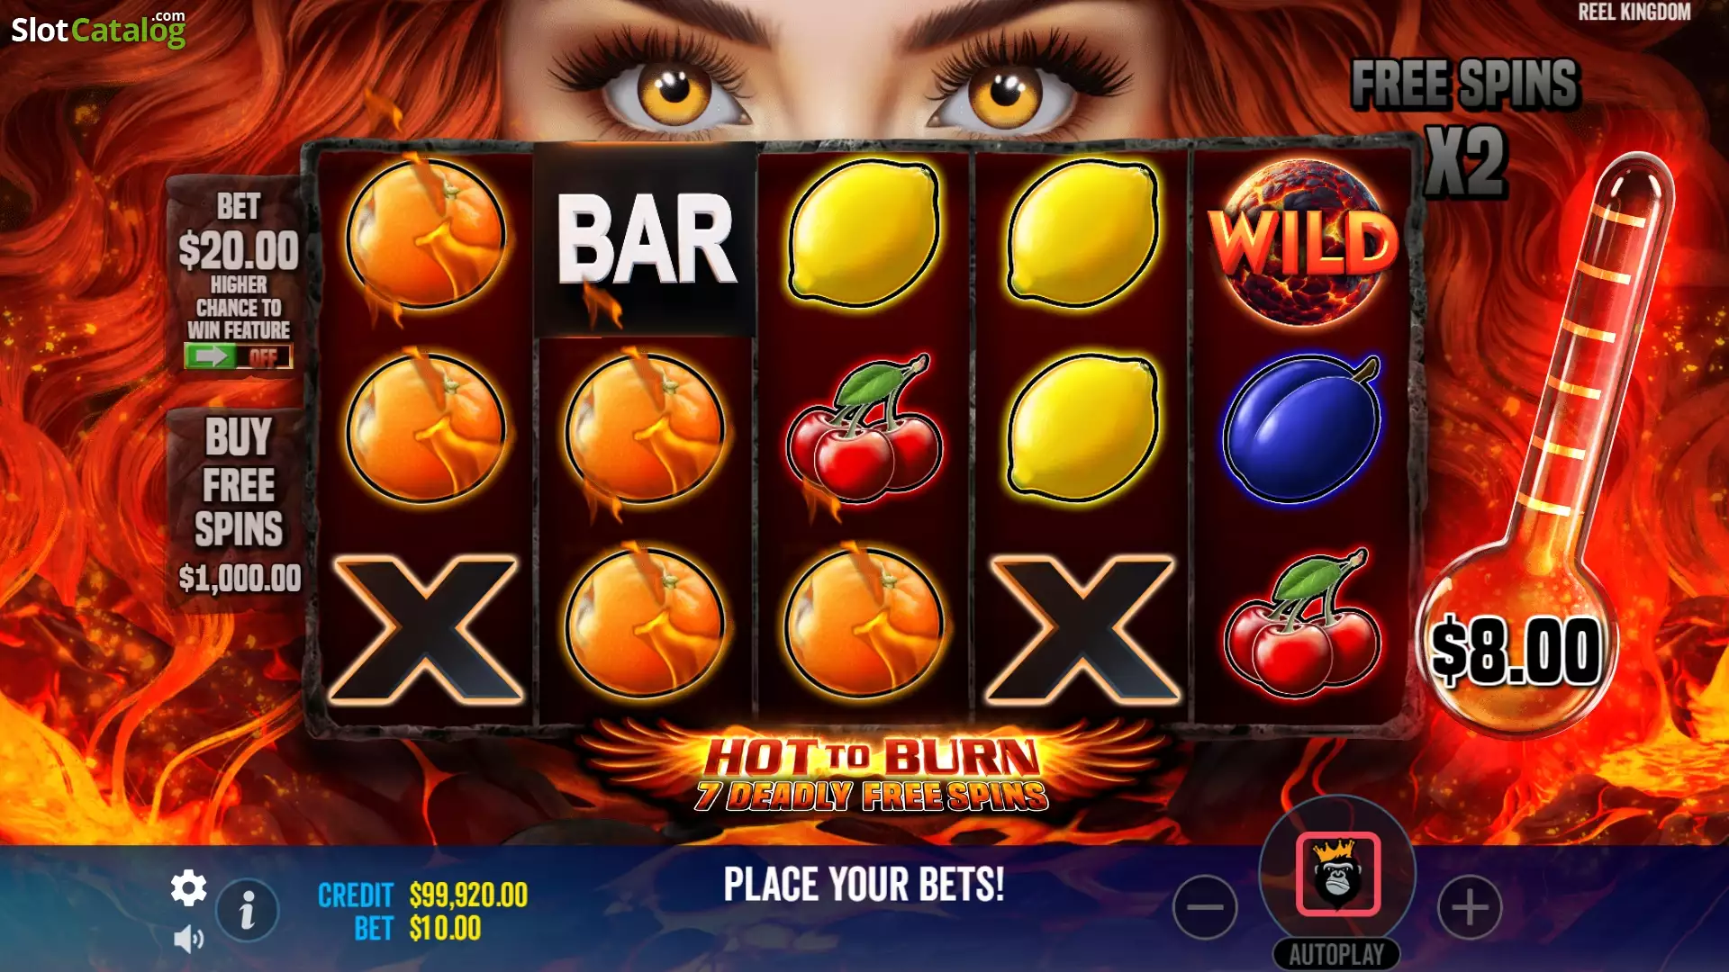Spin using the gorilla crown button
Screen dimensions: 1729x972
(x=1337, y=874)
